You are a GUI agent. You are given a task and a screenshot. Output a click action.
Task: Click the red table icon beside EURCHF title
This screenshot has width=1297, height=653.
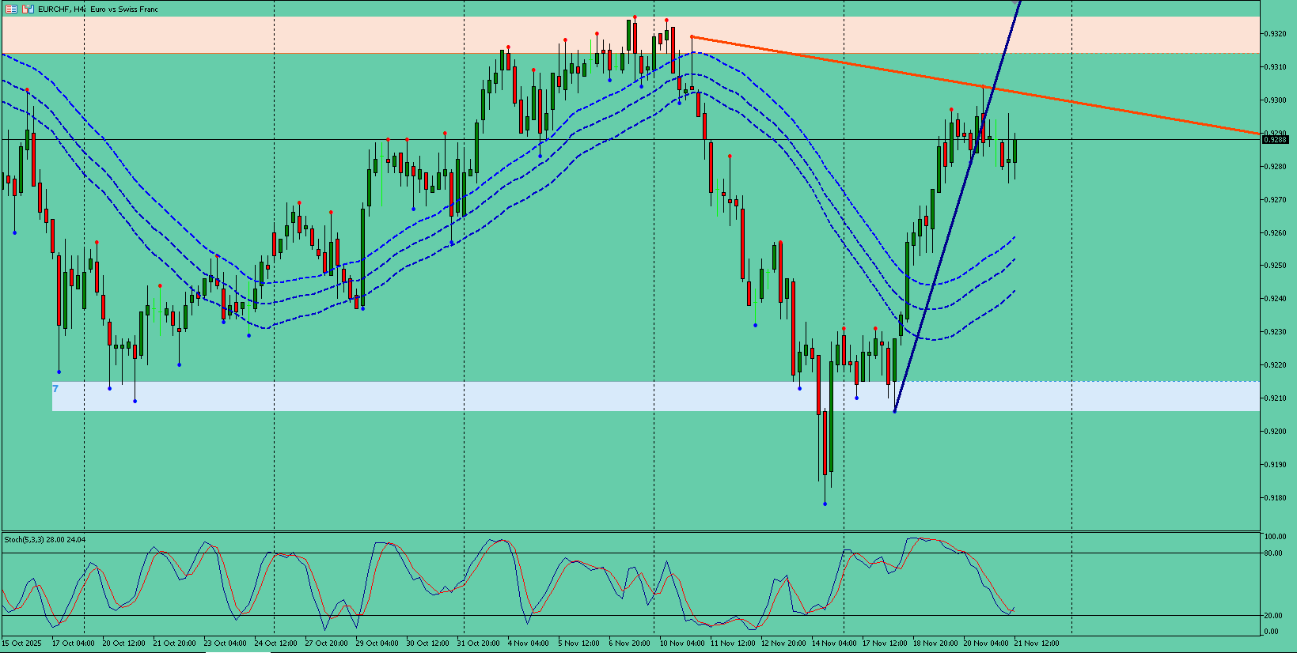click(x=12, y=9)
